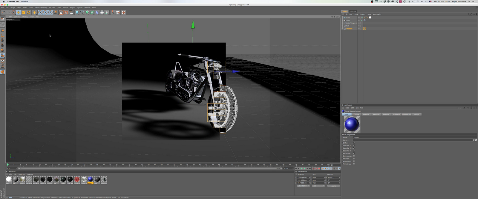Switch to the Specular 1 tab
Screen dimensions: 478x199
pyautogui.click(x=366, y=114)
